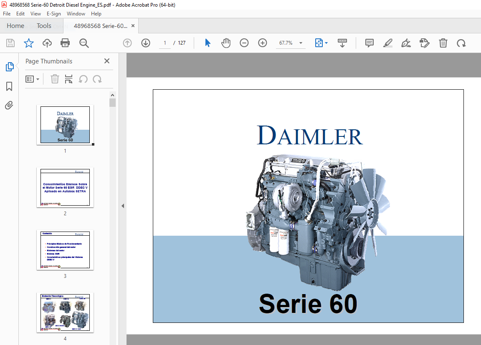The width and height of the screenshot is (481, 345).
Task: Rotate page clockwise in thumbnails panel
Action: pyautogui.click(x=97, y=79)
